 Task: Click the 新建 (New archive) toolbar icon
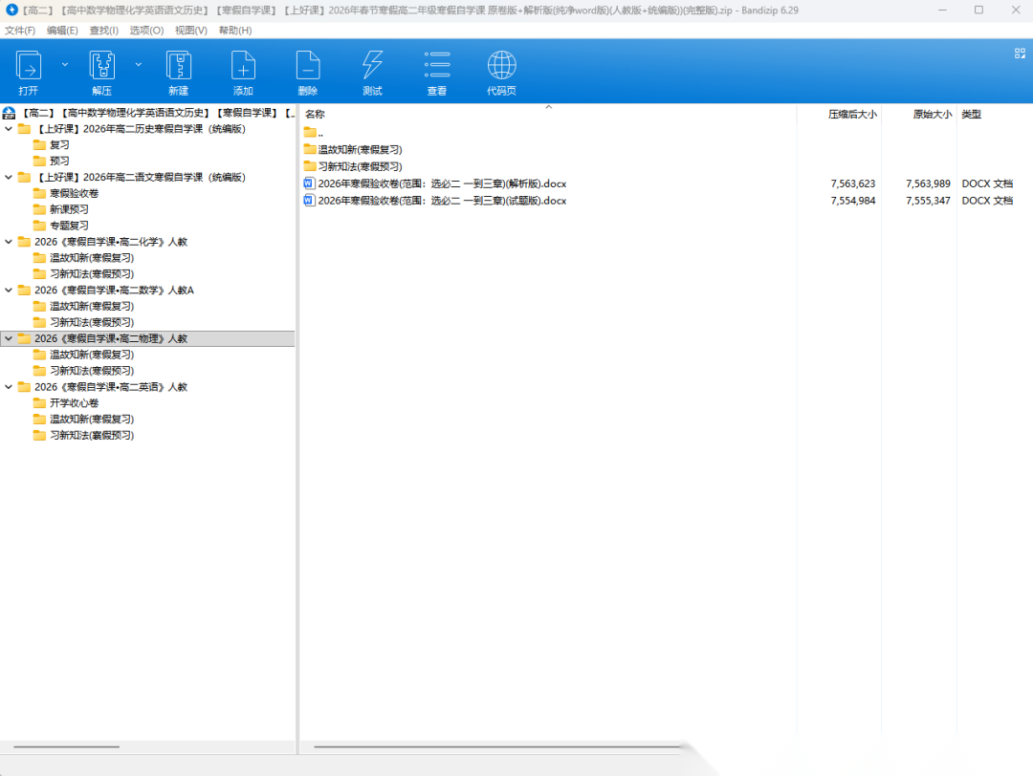[x=178, y=67]
